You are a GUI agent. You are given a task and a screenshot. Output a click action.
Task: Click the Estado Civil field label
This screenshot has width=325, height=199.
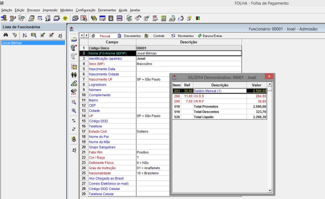click(x=97, y=131)
